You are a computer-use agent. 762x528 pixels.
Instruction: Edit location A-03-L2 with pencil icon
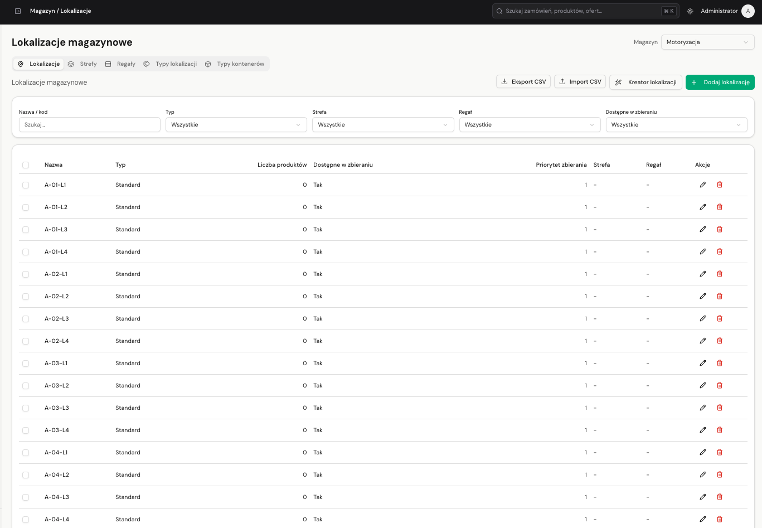click(703, 385)
